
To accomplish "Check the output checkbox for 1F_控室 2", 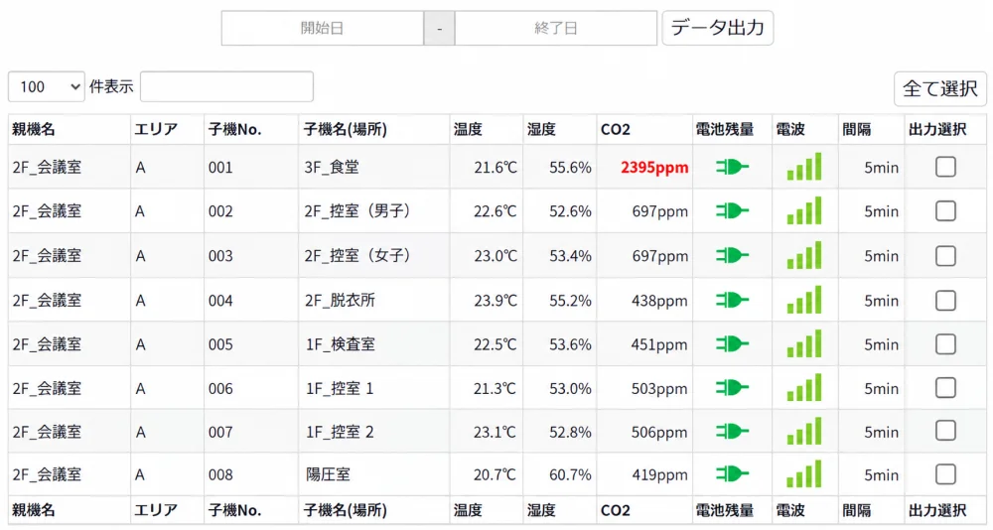I will [x=945, y=431].
